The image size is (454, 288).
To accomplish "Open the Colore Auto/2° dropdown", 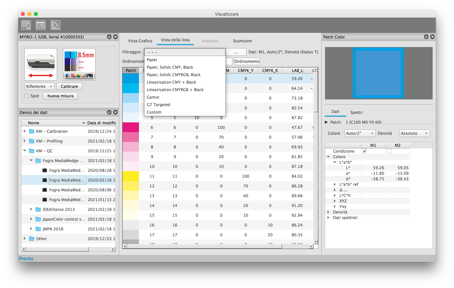I will (360, 133).
